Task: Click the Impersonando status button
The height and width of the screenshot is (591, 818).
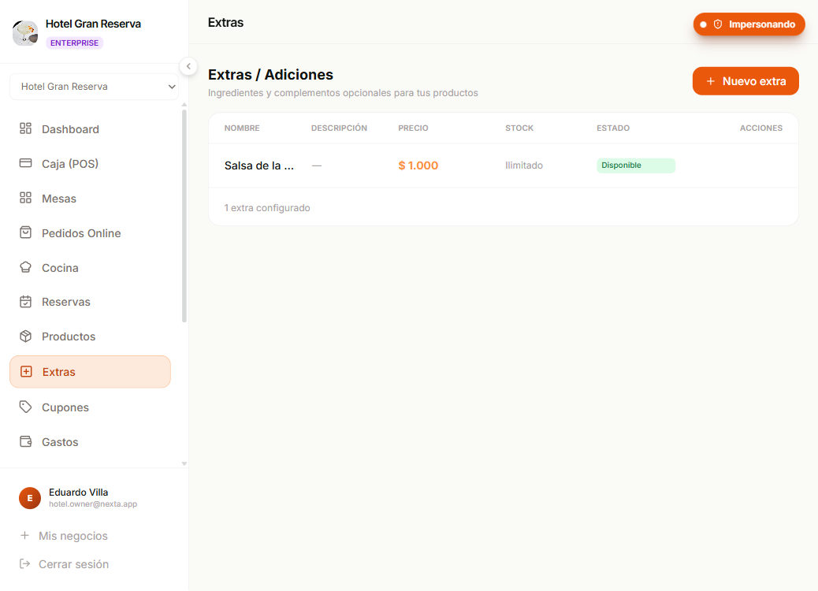Action: (x=749, y=24)
